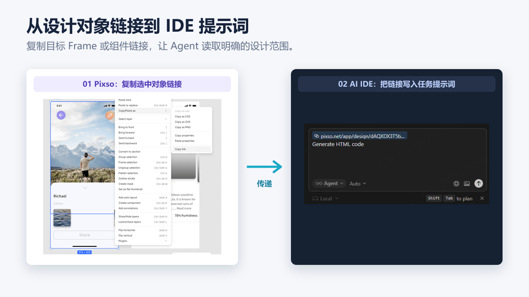The height and width of the screenshot is (297, 529).
Task: Click the Library label text
Action: click(x=58, y=204)
